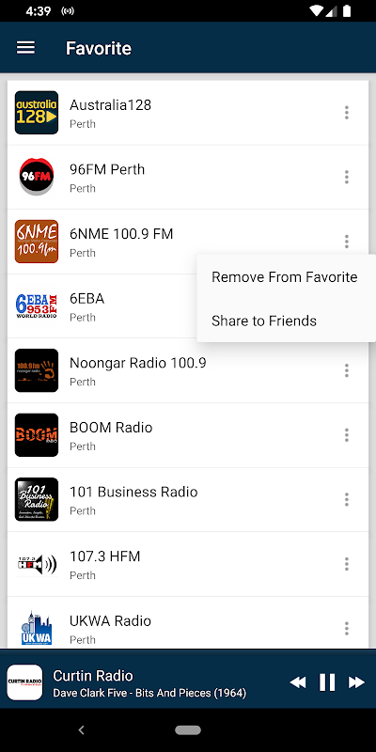Choose Remove From Favorite
This screenshot has height=752, width=376.
pos(286,276)
